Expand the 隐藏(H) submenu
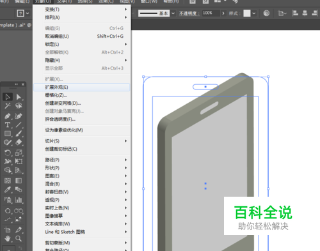The width and height of the screenshot is (320, 251). (82, 60)
